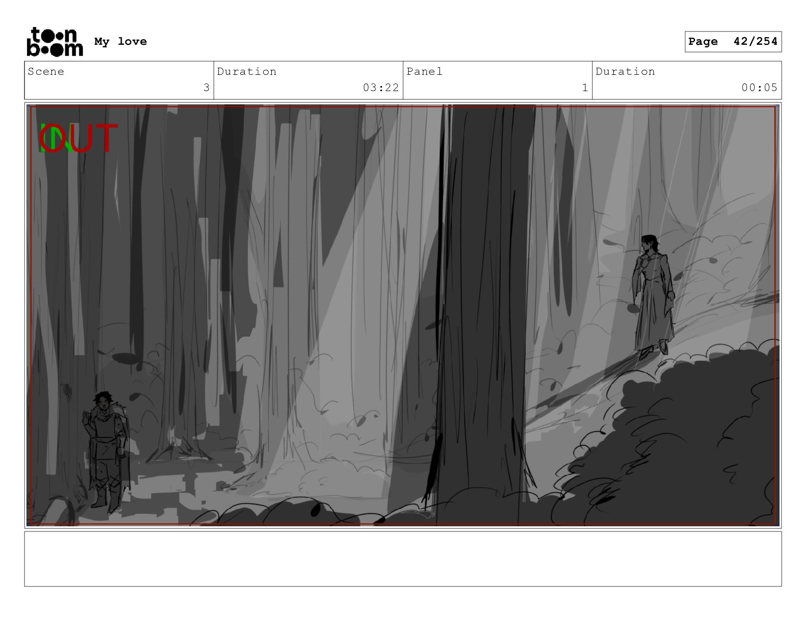Image resolution: width=806 pixels, height=623 pixels.
Task: Click the 'Scene' header label
Action: point(46,71)
